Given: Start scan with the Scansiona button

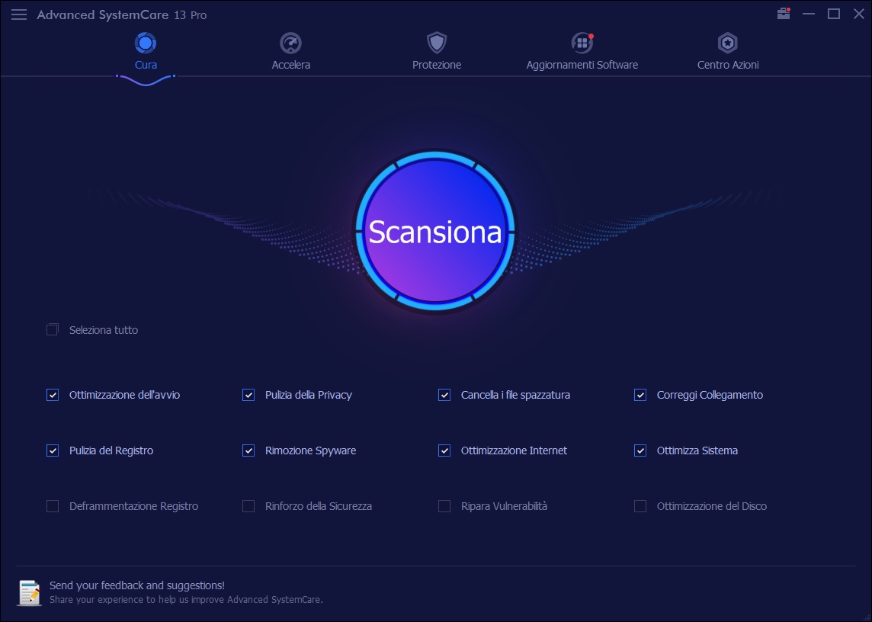Looking at the screenshot, I should (x=435, y=232).
